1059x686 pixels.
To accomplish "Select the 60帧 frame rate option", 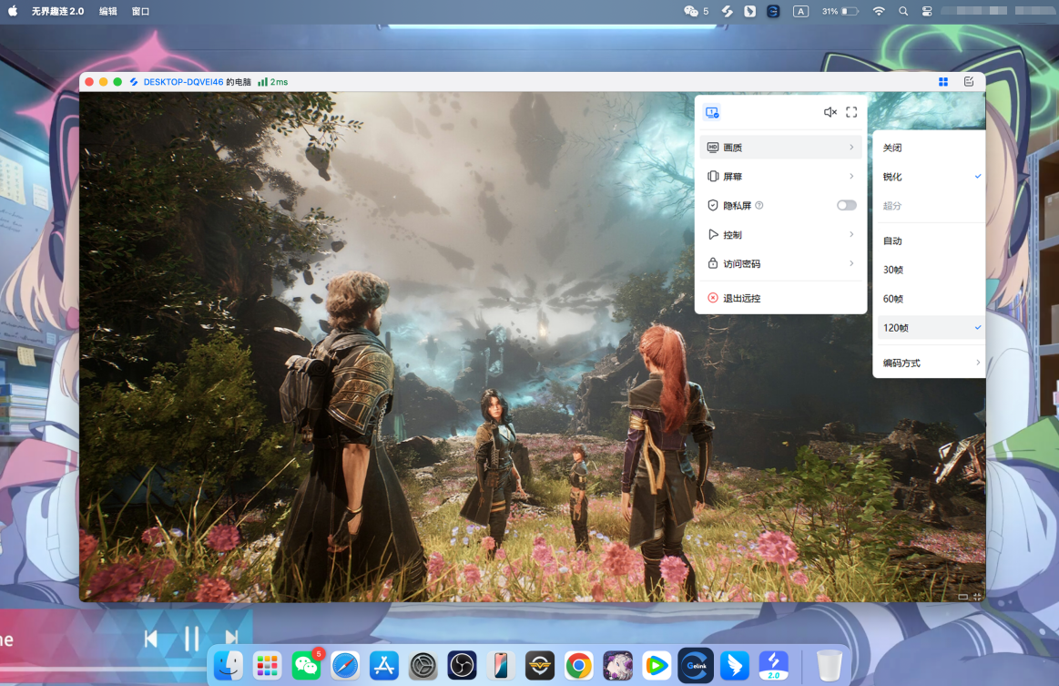I will point(893,299).
